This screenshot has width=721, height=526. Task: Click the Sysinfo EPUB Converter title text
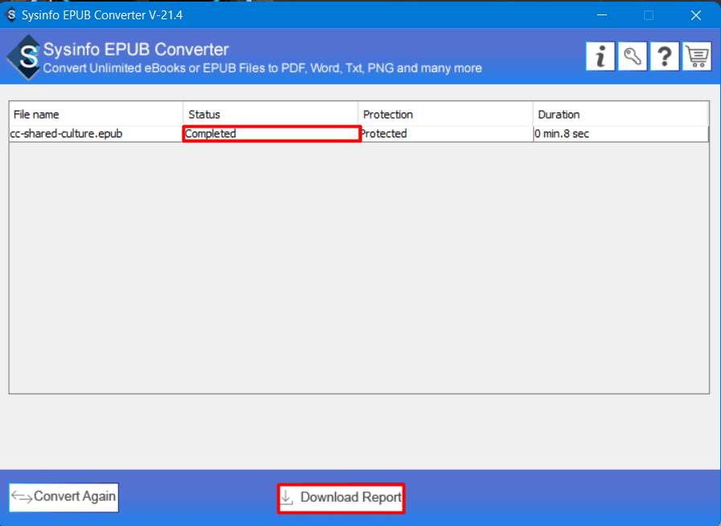[139, 49]
